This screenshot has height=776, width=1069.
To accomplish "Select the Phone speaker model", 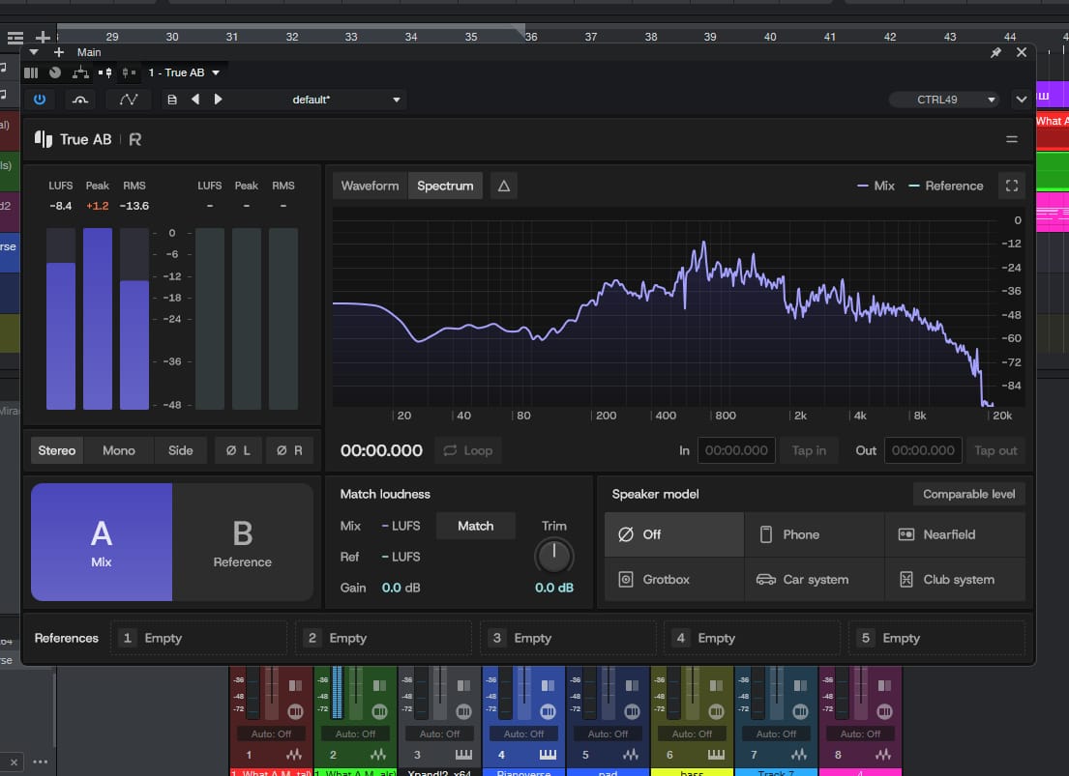I will (814, 534).
